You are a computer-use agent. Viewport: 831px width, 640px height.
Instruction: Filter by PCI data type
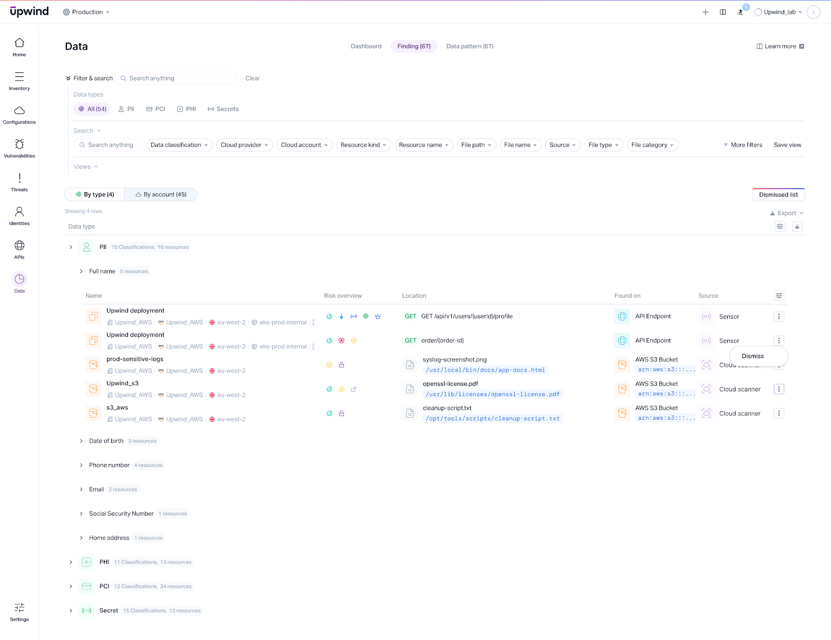coord(156,109)
